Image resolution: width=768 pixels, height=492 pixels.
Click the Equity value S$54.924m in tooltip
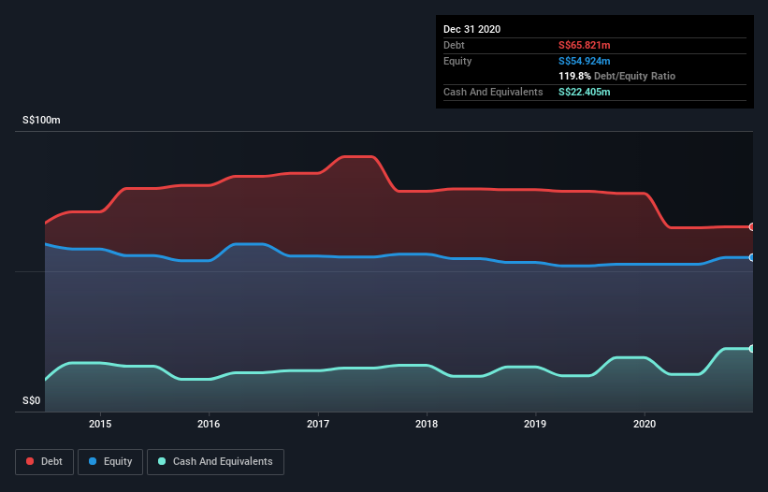pyautogui.click(x=585, y=61)
